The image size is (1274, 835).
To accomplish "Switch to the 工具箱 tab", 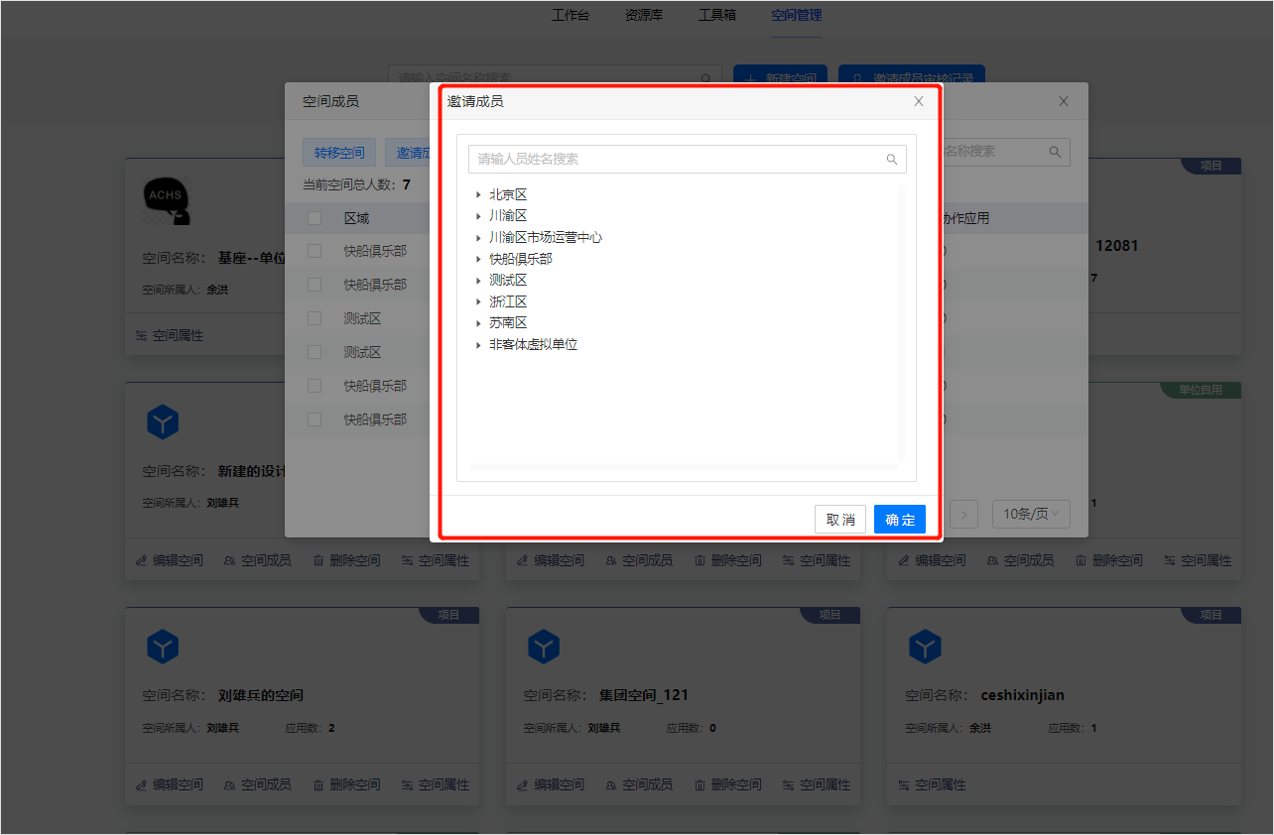I will [717, 15].
